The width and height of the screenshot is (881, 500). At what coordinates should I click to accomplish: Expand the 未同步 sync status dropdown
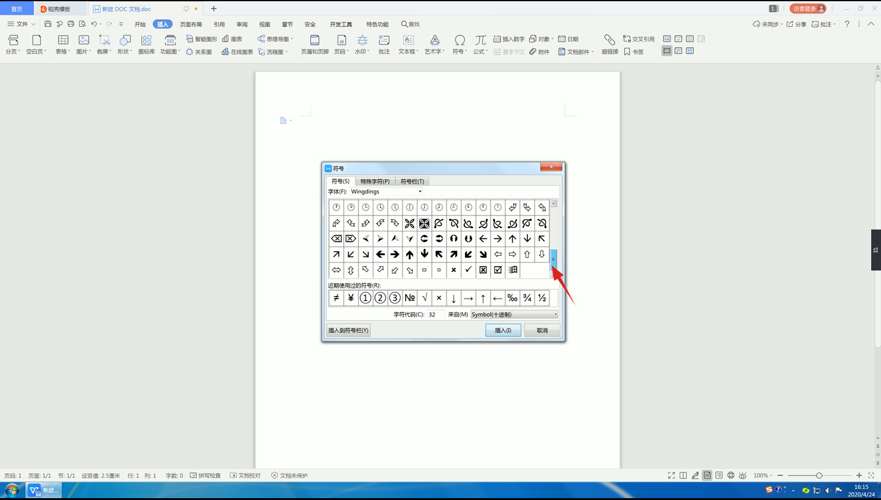tap(781, 24)
